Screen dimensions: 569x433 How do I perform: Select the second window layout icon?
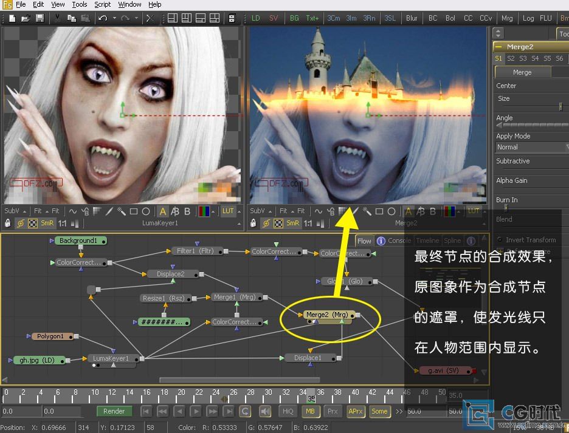(x=187, y=18)
